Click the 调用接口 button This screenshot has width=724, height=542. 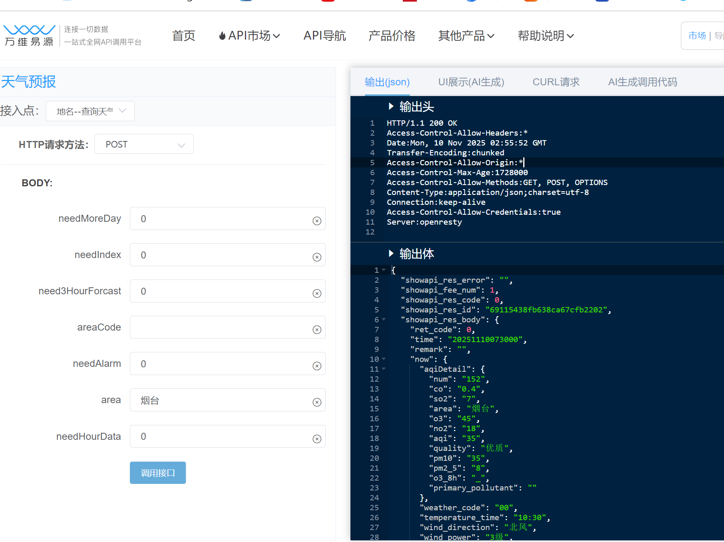[158, 473]
